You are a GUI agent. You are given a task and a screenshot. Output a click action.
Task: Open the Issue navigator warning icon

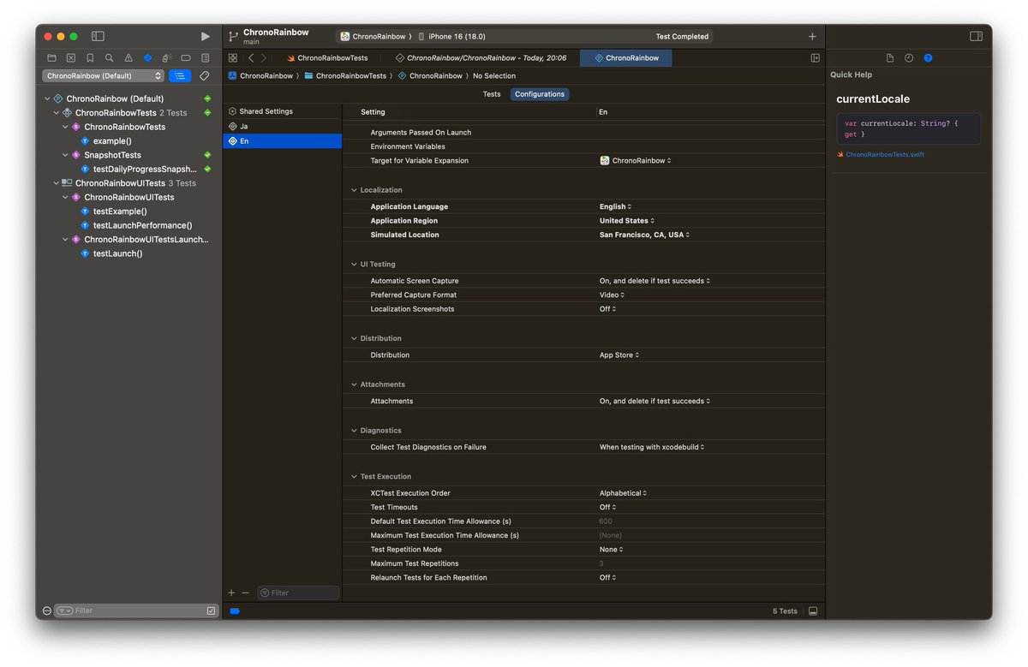(128, 58)
